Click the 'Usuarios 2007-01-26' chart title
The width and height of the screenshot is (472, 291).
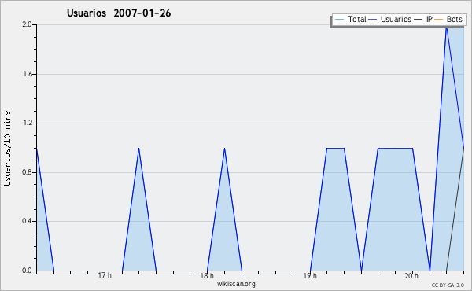click(119, 13)
